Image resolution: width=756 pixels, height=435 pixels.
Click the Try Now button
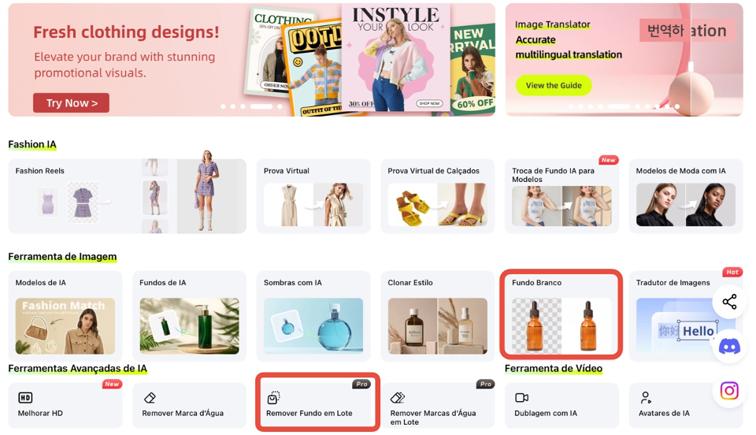[72, 102]
